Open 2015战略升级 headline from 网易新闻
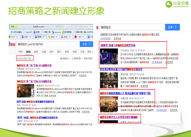 tap(34, 66)
